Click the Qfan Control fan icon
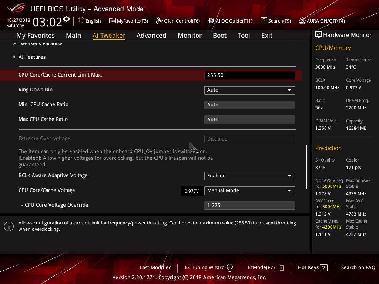379x284 pixels. coord(159,21)
